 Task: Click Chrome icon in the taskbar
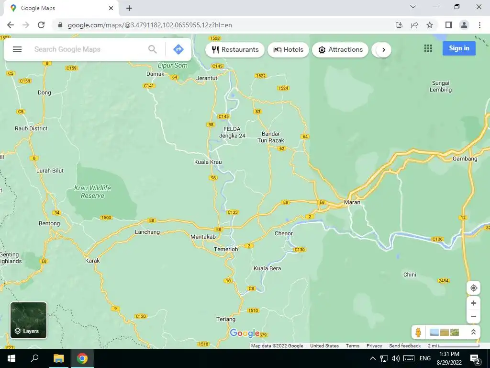pos(82,358)
